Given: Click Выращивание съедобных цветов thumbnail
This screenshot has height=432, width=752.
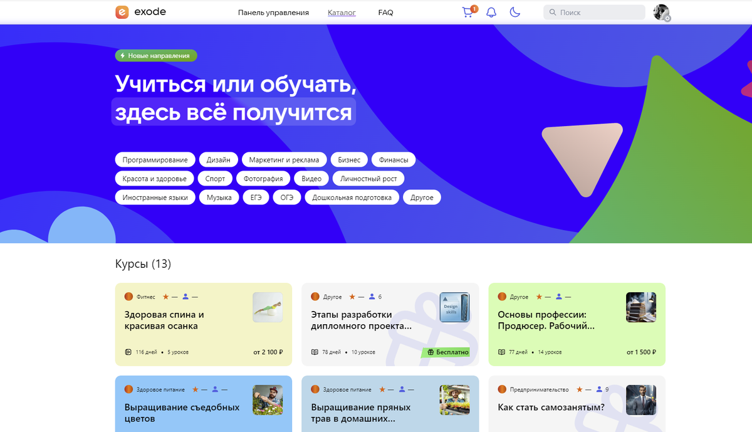Looking at the screenshot, I should point(268,399).
